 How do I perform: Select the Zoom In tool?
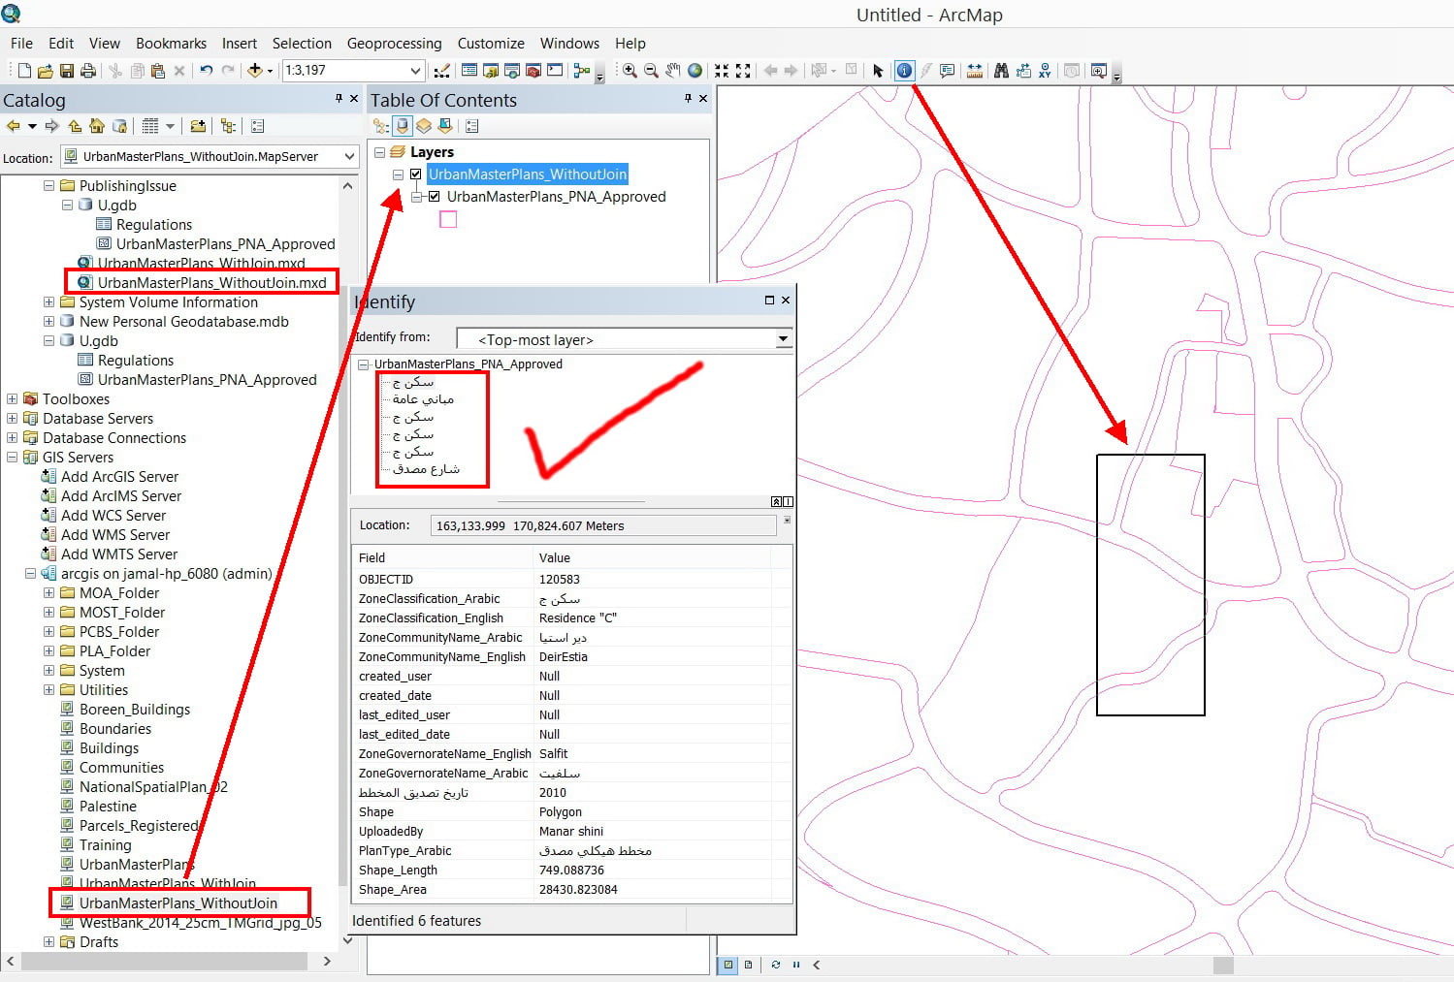click(x=630, y=71)
